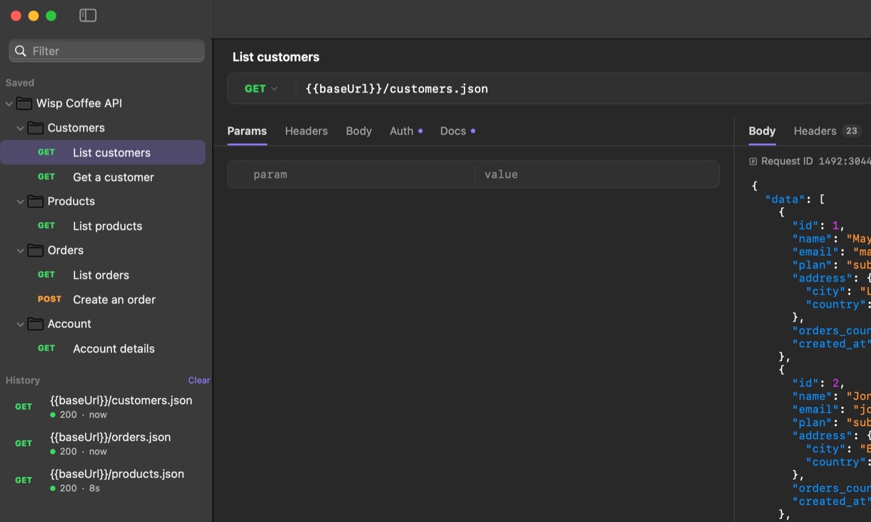The height and width of the screenshot is (522, 871).
Task: Switch to the Params tab
Action: [x=247, y=131]
